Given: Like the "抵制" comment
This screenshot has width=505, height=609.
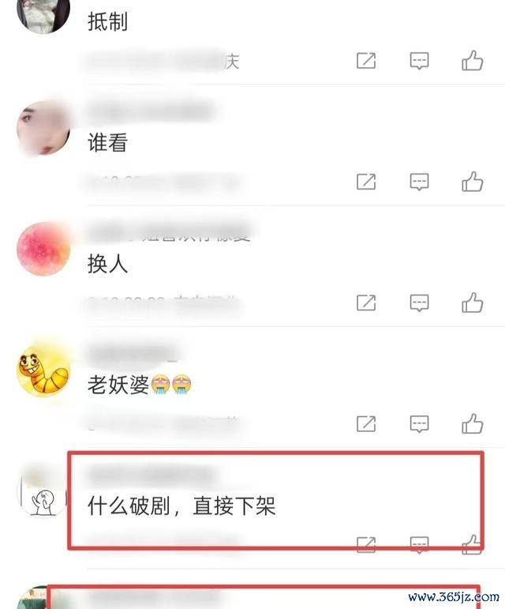Looking at the screenshot, I should [x=472, y=61].
